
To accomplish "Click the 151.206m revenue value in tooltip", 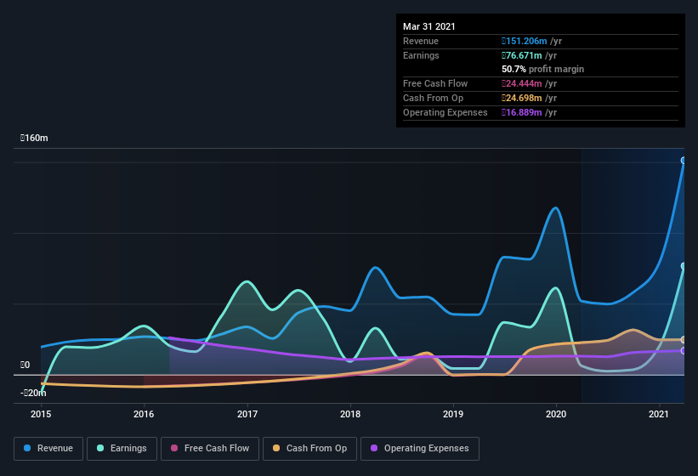I will click(531, 41).
